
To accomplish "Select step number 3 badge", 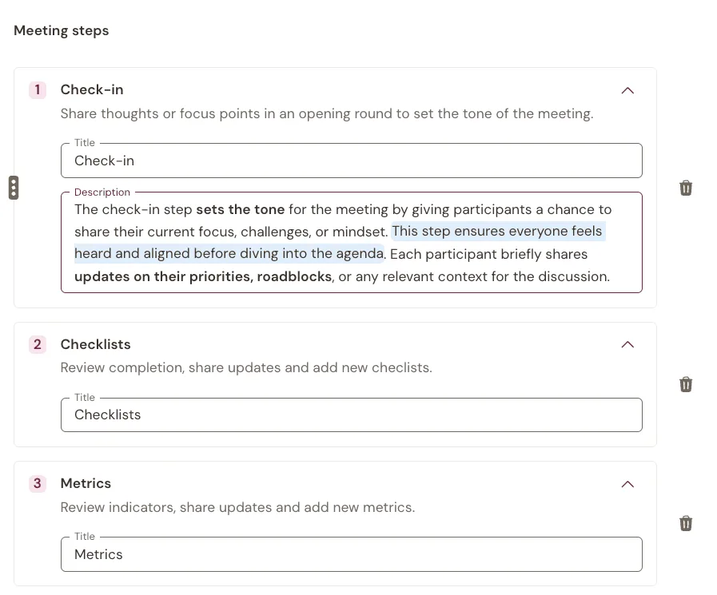I will (x=38, y=483).
